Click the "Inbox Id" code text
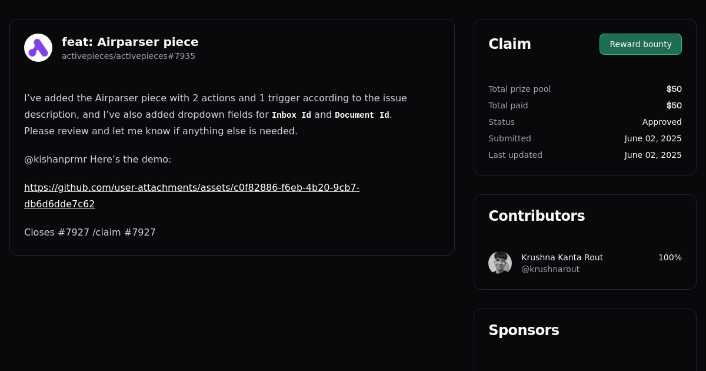 (291, 115)
